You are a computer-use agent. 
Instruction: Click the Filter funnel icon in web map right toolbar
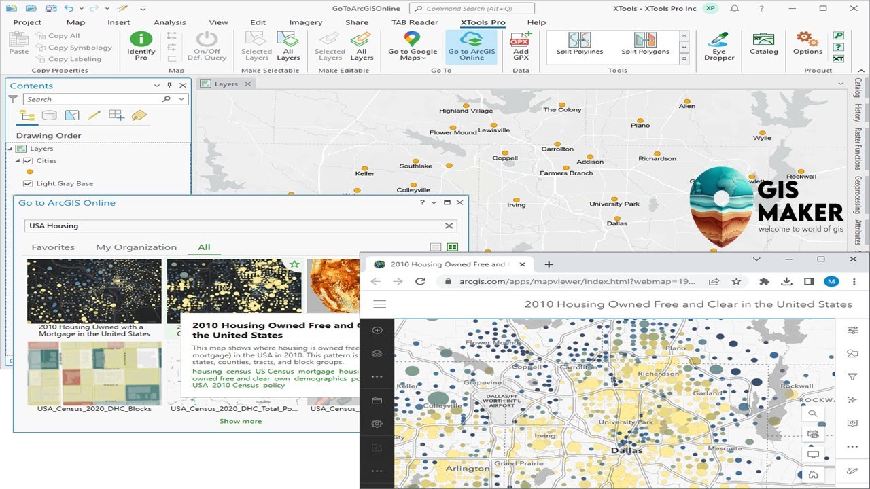(853, 377)
